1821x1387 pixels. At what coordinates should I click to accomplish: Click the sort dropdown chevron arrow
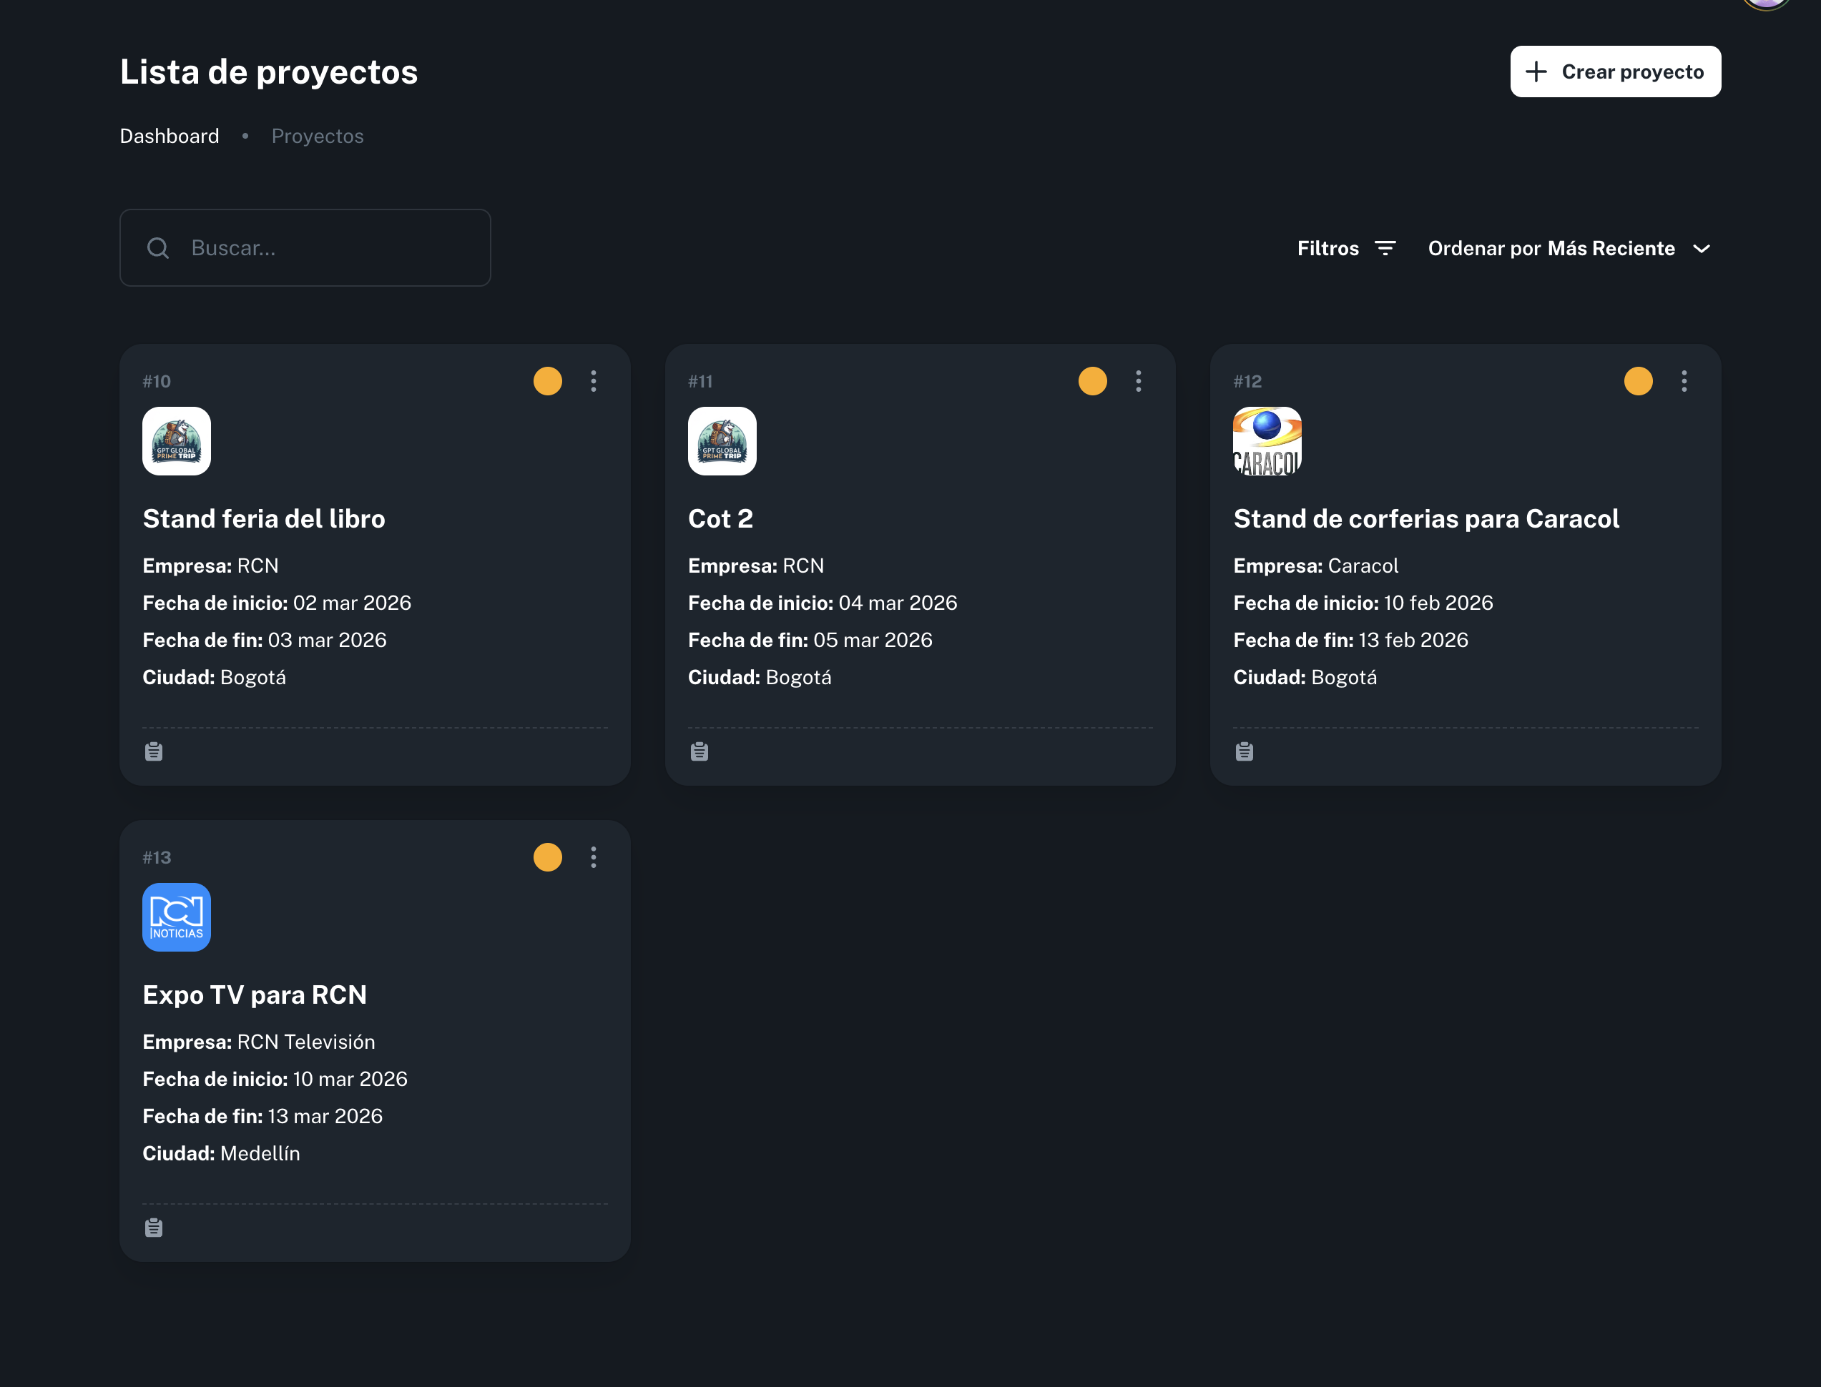pos(1702,249)
